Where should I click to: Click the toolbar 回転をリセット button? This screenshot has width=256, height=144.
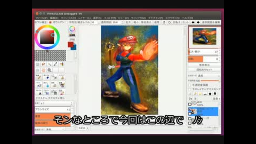181,22
